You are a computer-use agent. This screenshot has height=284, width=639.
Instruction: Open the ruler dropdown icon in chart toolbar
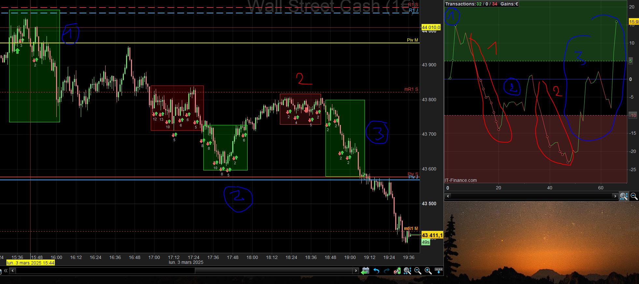(439, 271)
